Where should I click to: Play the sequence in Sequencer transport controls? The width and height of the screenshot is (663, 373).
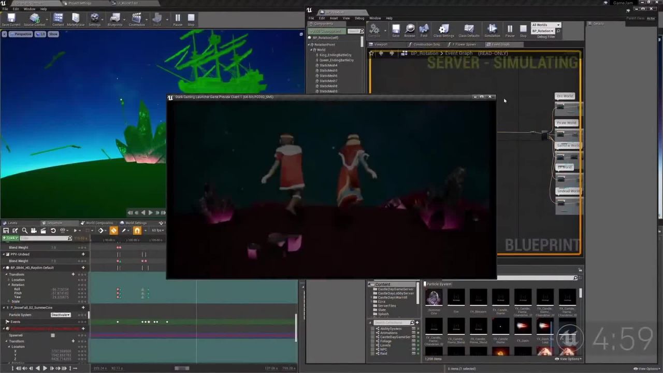pos(45,368)
